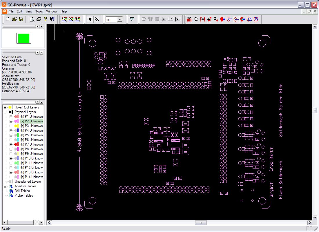Open the Tools menu
Image resolution: width=319 pixels, height=232 pixels.
(39, 11)
